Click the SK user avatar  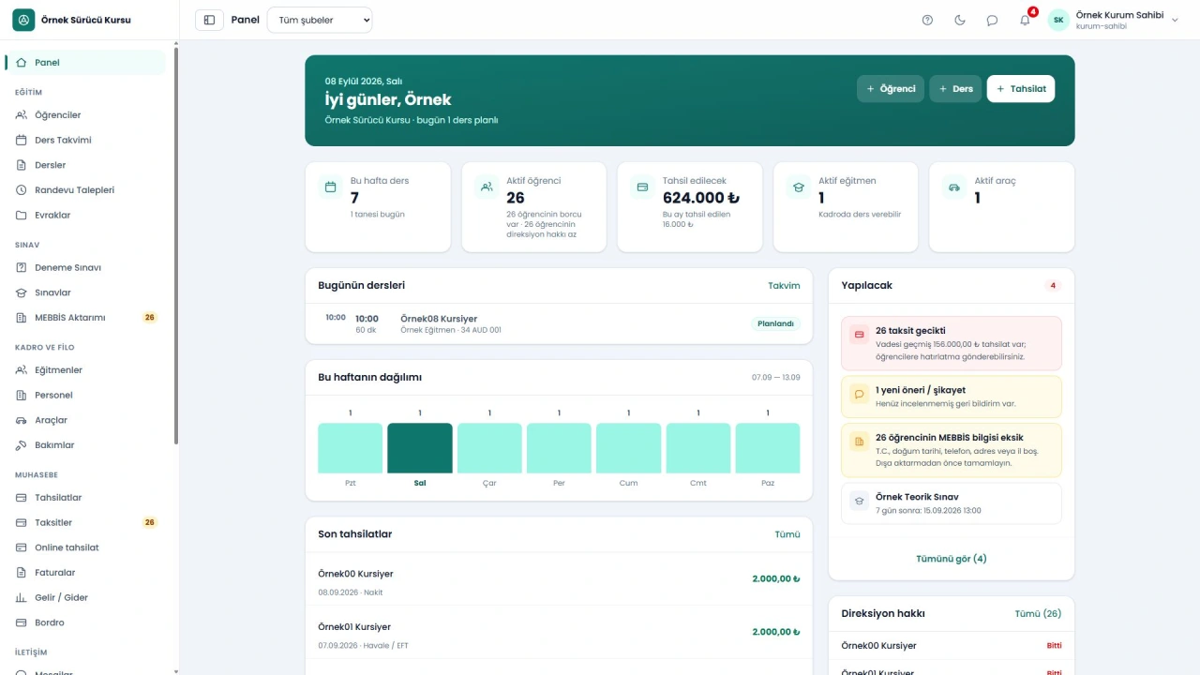pyautogui.click(x=1058, y=20)
